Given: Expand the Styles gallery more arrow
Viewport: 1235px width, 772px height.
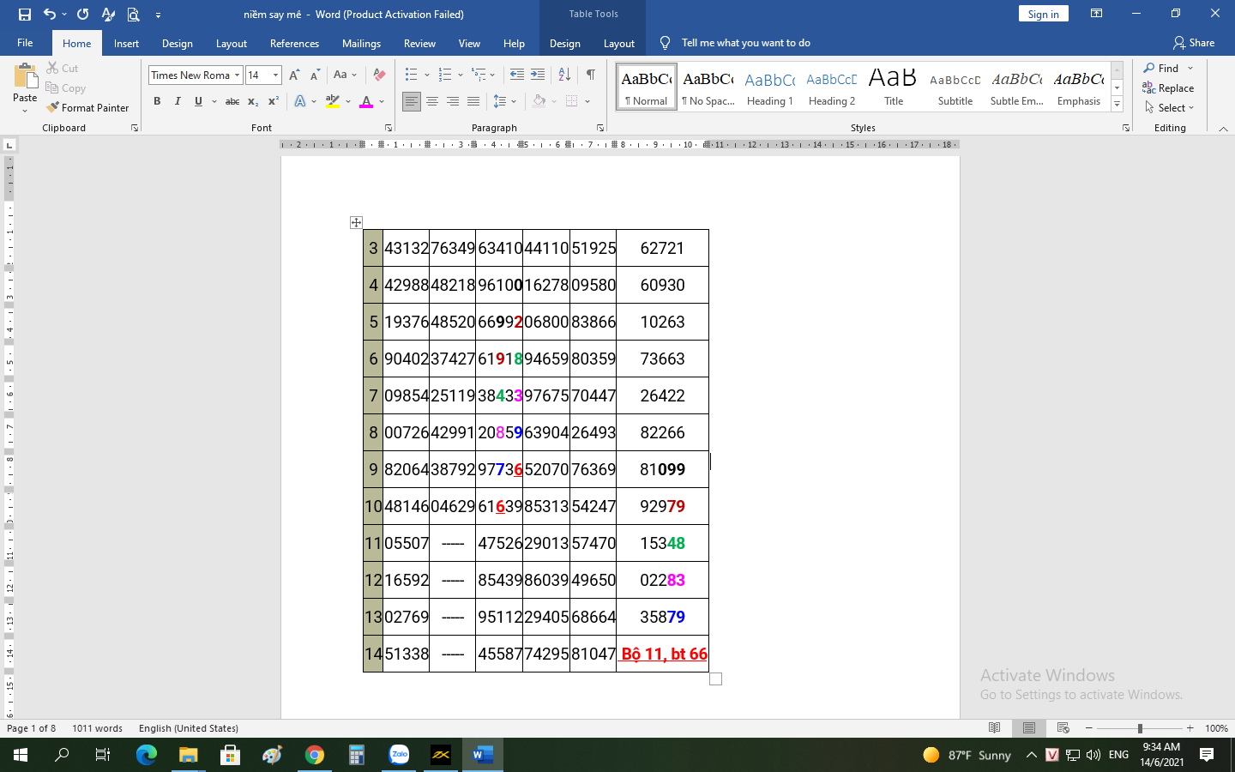Looking at the screenshot, I should click(1117, 105).
